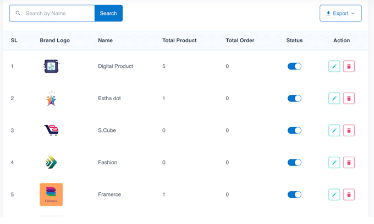374x224 pixels.
Task: Click the Name column header
Action: tap(105, 41)
